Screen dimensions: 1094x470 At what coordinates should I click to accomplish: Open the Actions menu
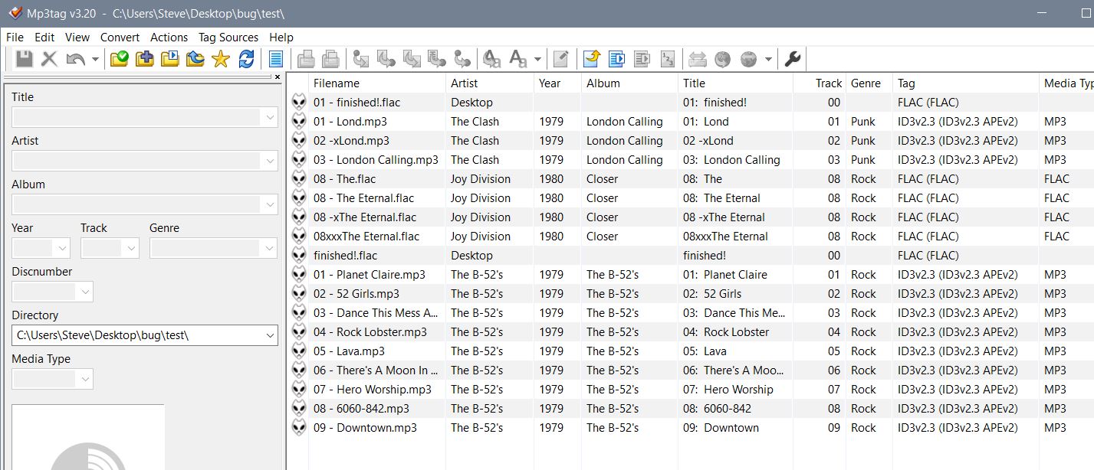coord(169,37)
